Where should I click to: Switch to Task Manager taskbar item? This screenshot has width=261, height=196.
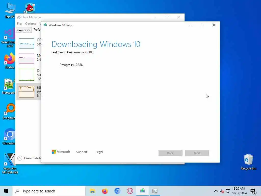[x=155, y=191]
